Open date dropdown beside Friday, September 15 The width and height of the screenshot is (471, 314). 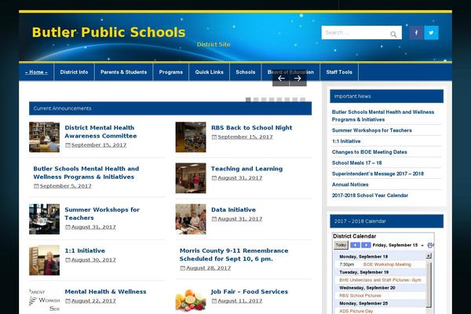pyautogui.click(x=422, y=246)
